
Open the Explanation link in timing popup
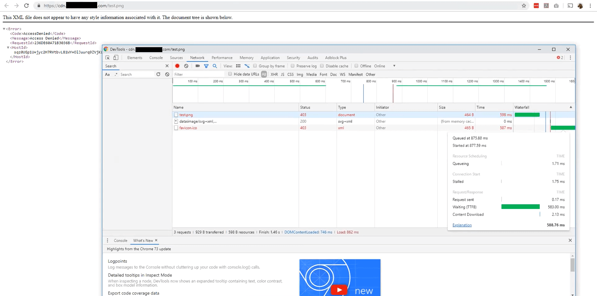coord(462,225)
